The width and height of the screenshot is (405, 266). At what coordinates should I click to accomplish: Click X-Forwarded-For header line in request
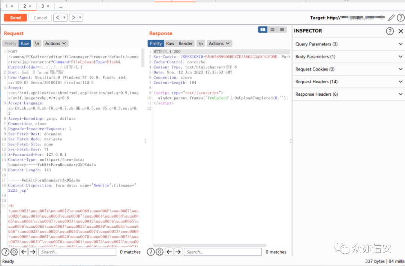37,155
